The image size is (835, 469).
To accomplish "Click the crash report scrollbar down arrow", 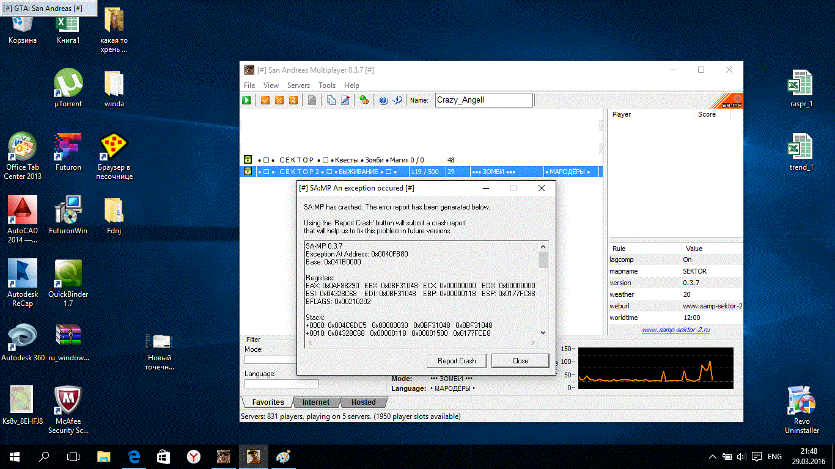I will click(543, 333).
